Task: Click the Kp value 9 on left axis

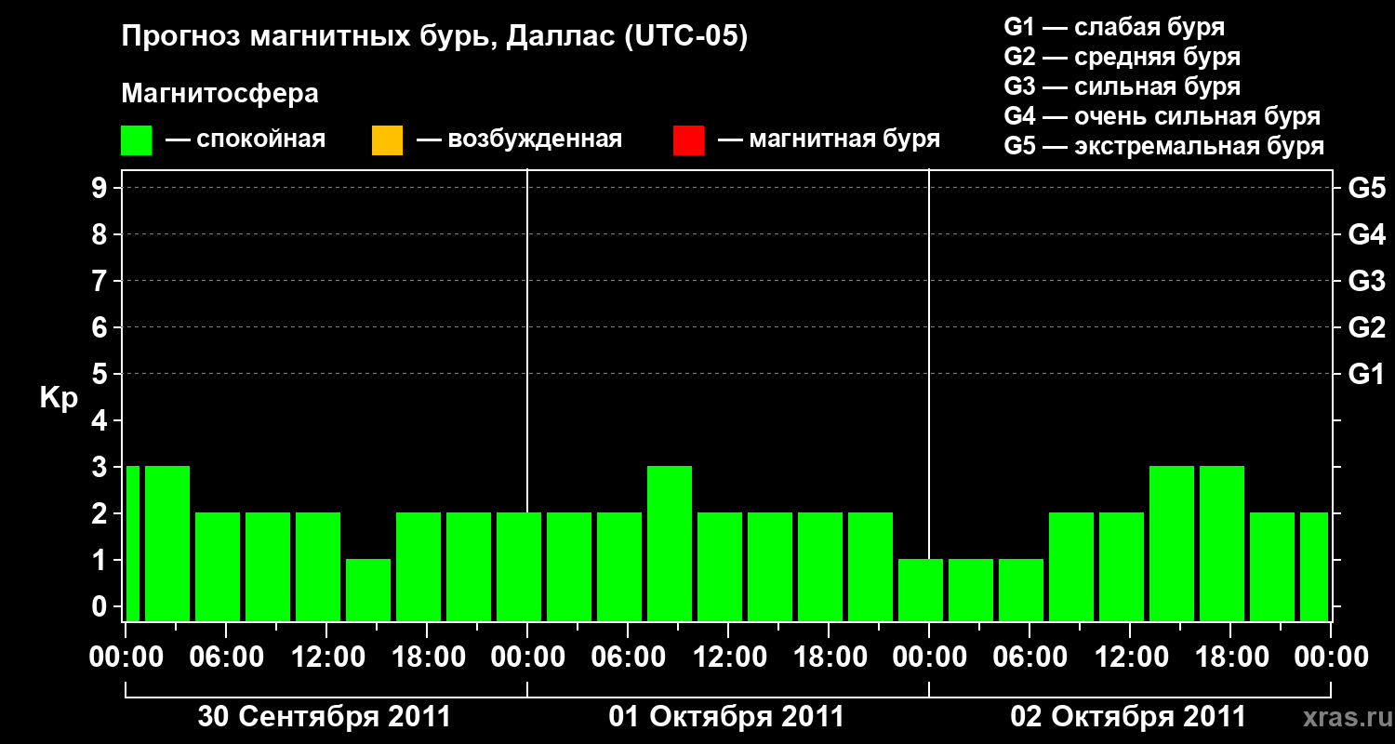Action: coord(100,188)
